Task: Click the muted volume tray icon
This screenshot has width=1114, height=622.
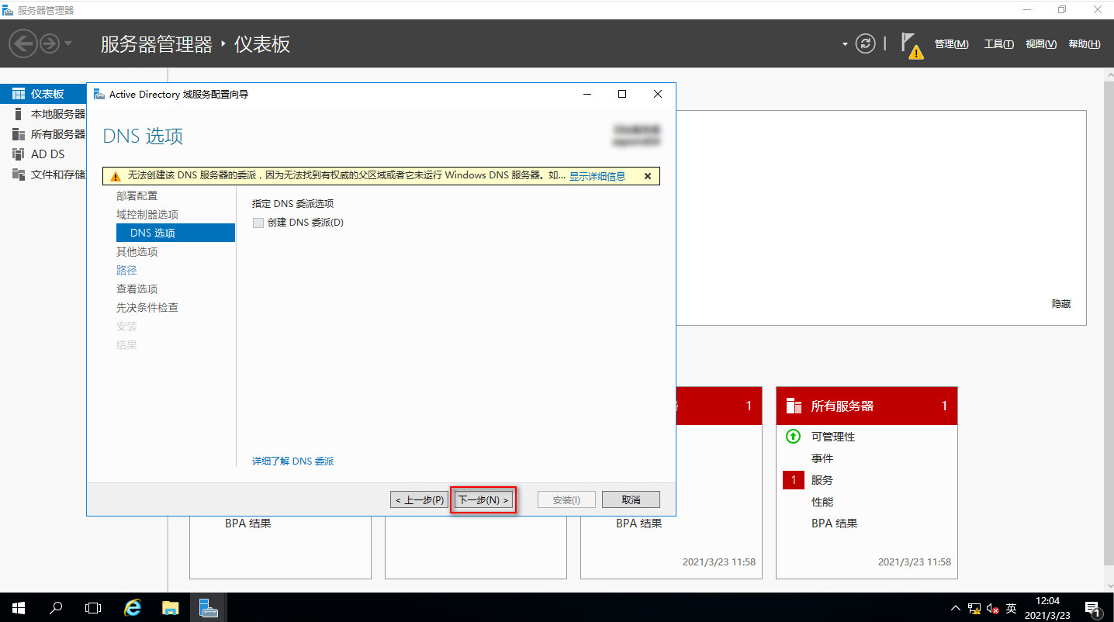Action: [x=993, y=609]
